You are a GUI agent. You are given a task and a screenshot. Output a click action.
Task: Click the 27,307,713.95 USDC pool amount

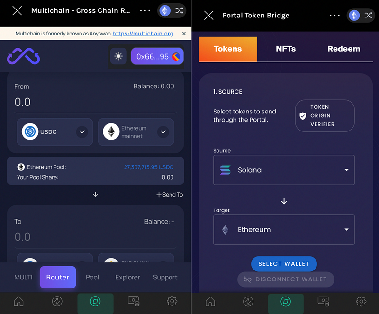pos(149,167)
